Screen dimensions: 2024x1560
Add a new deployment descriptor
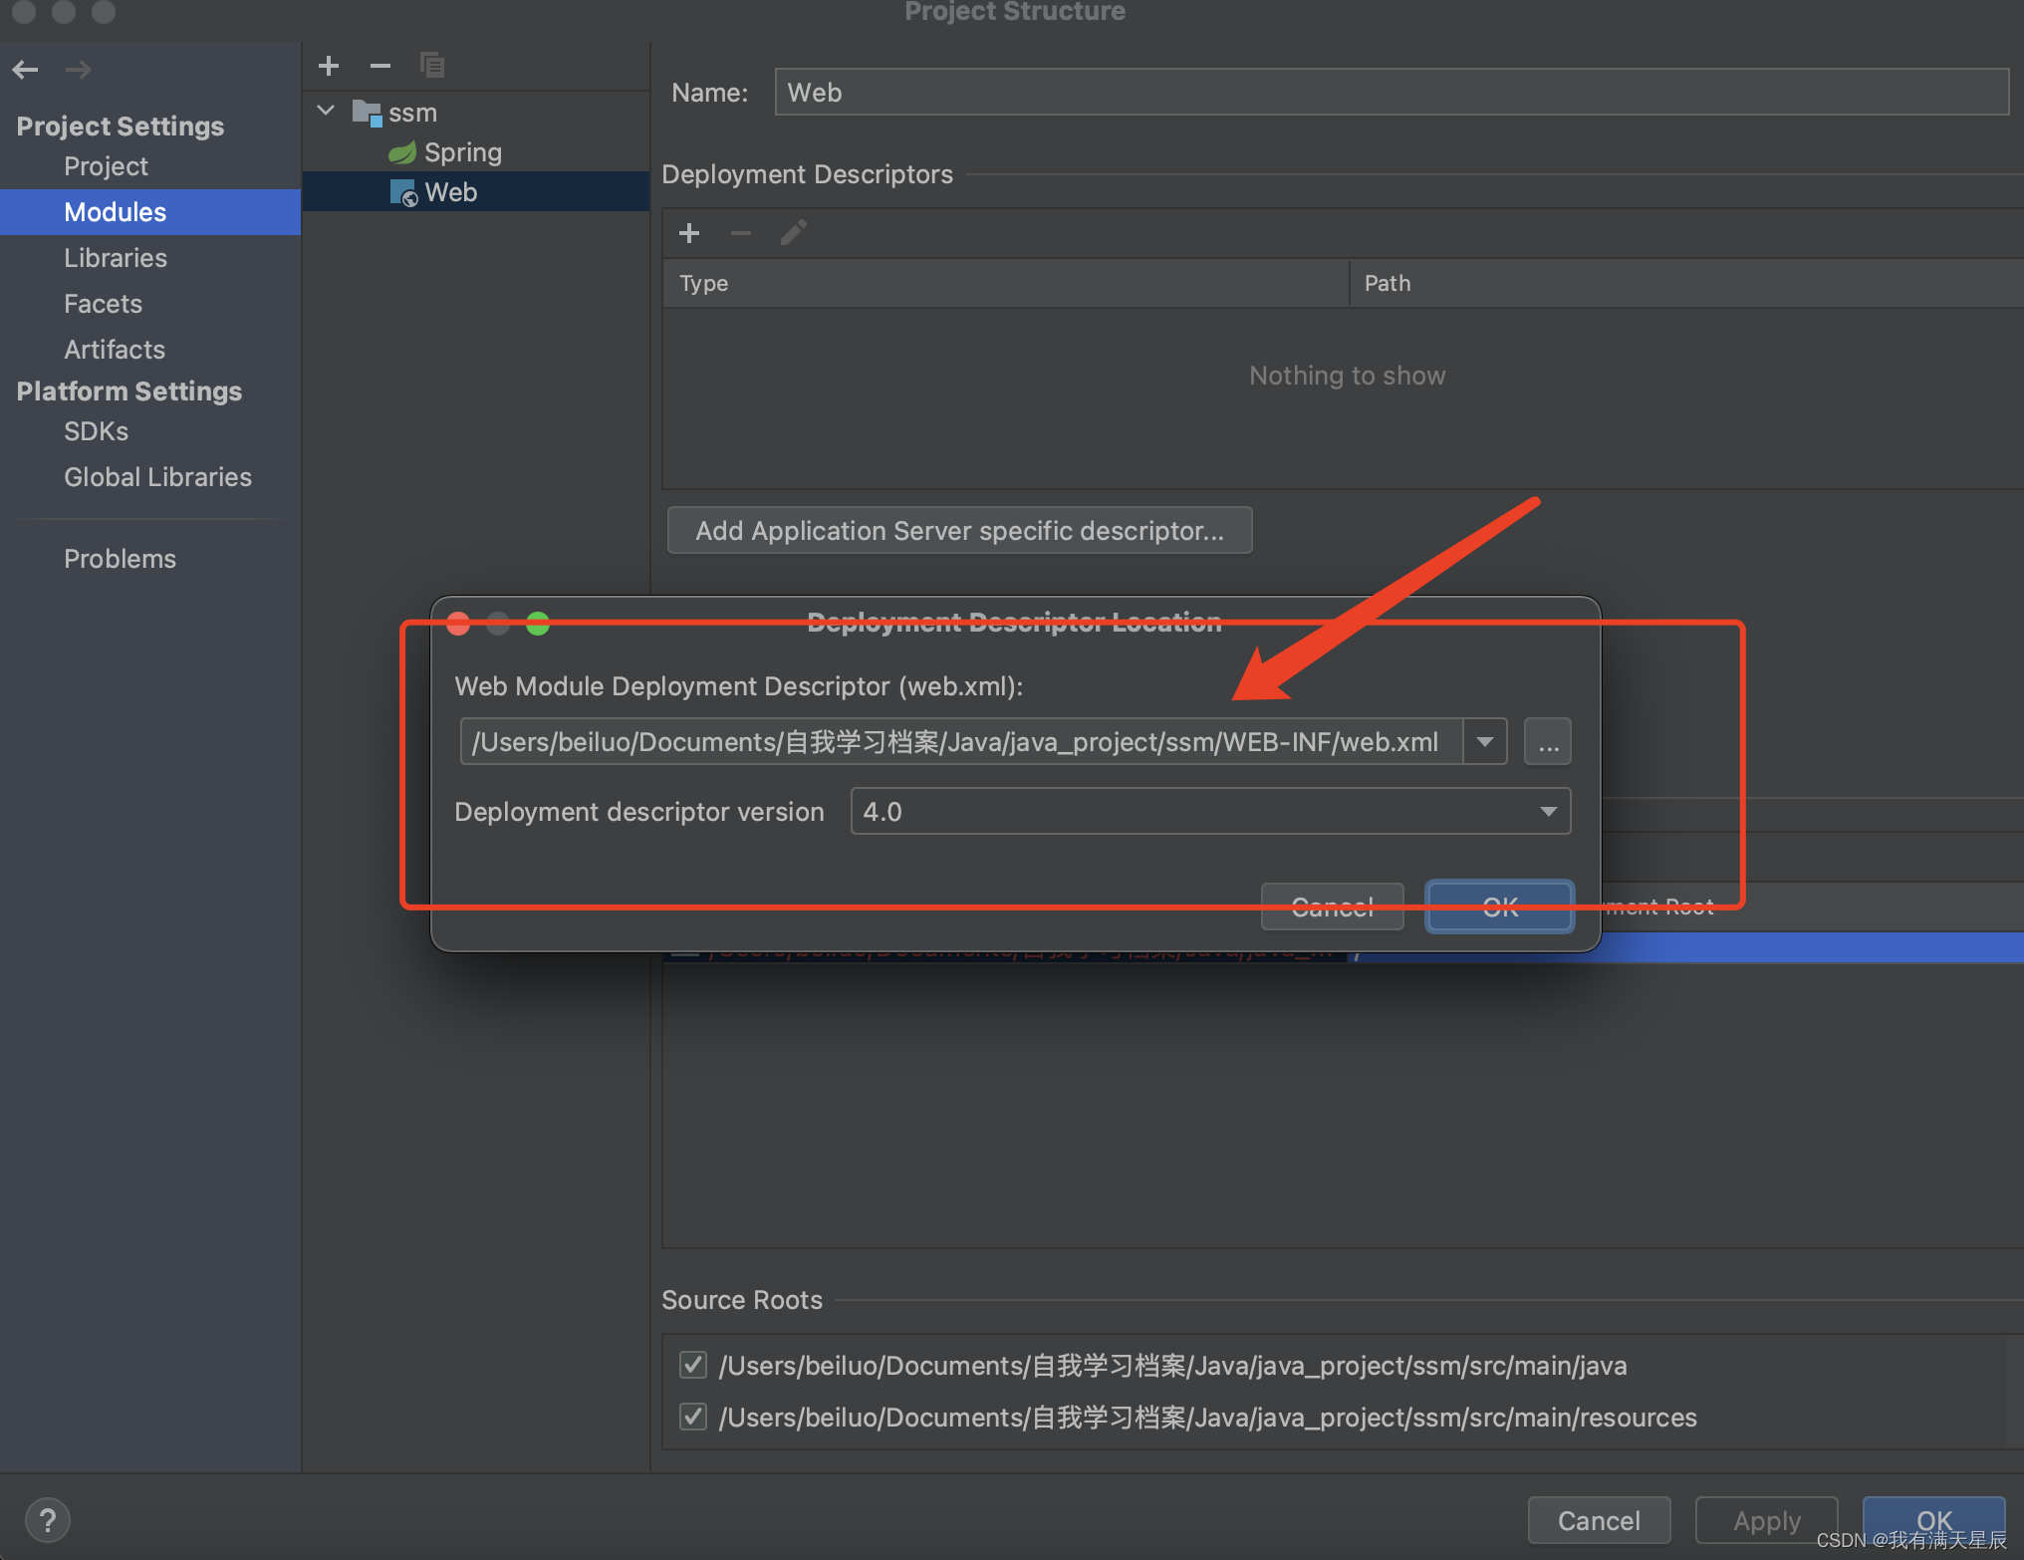(x=688, y=233)
